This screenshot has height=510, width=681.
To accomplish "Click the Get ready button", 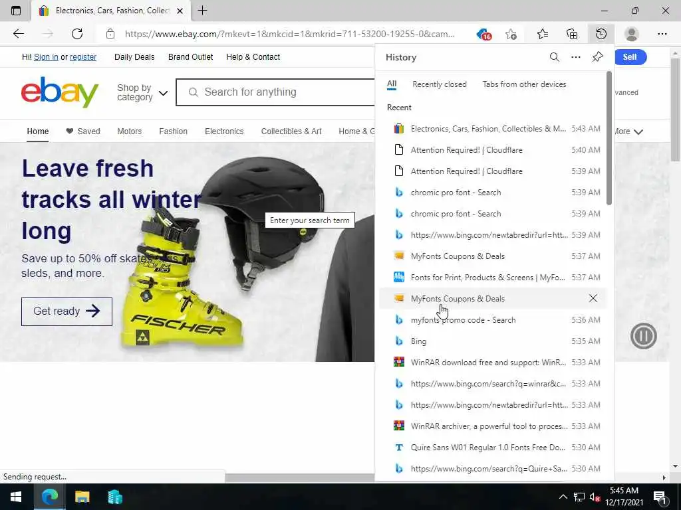I will click(x=67, y=311).
